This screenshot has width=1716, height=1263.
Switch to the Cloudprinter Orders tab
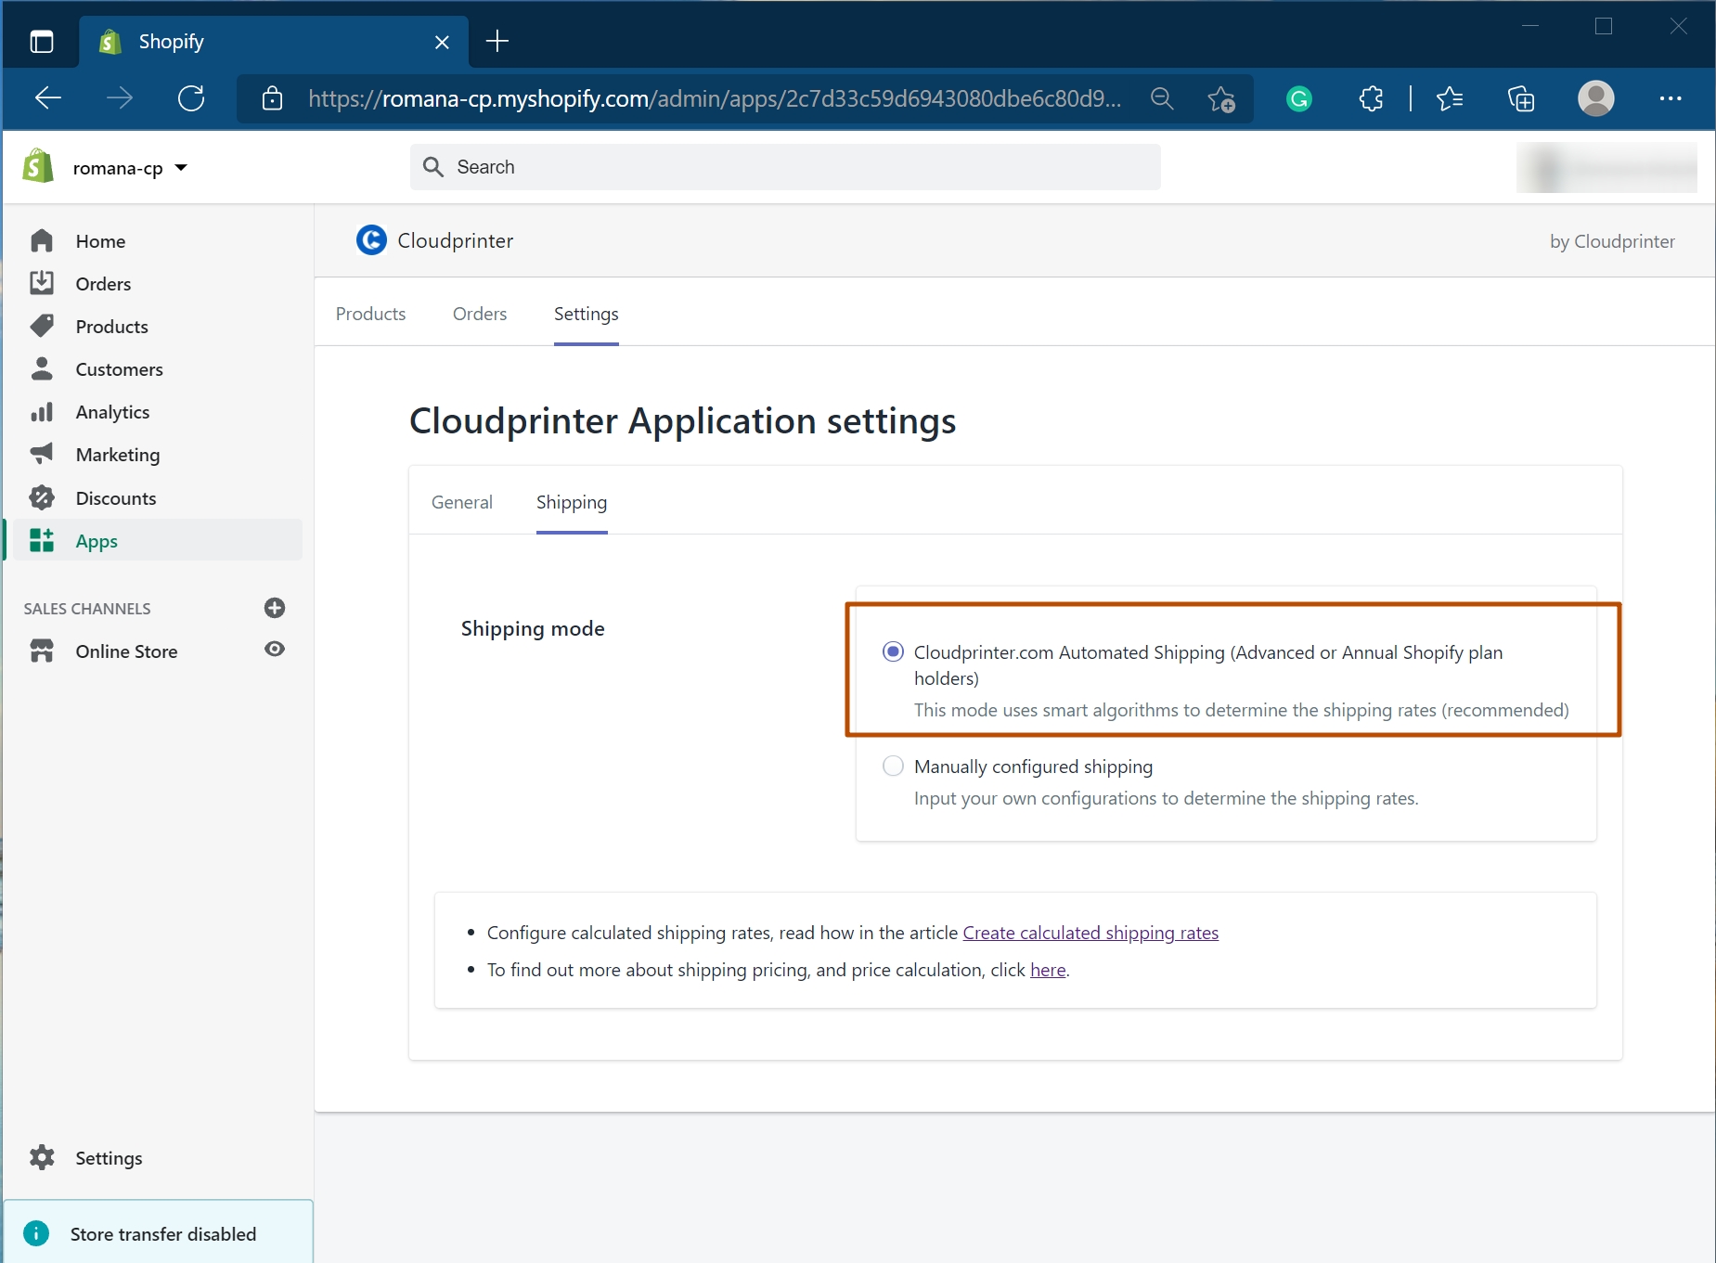480,314
